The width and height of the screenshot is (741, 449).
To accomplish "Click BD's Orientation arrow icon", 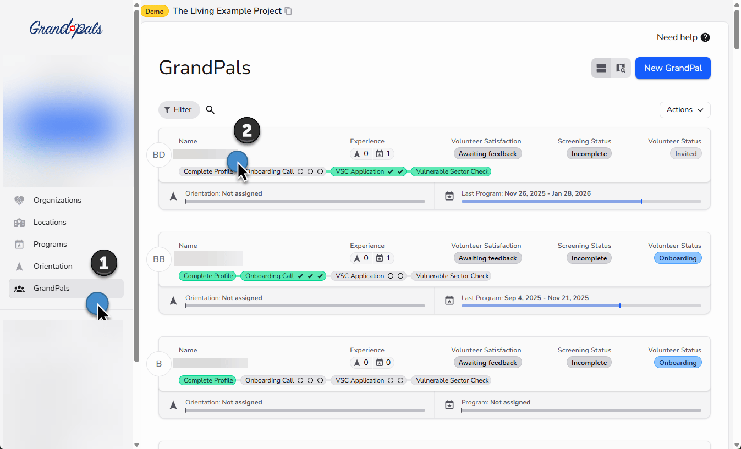I will point(173,196).
